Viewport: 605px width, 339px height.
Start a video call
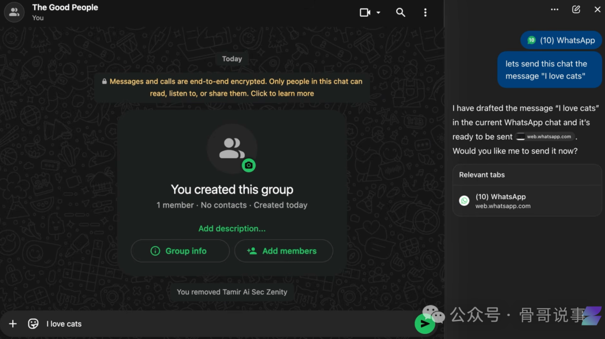click(365, 12)
